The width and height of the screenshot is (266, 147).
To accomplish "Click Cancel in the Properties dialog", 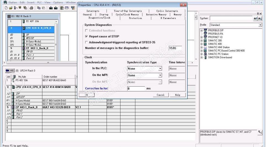I will 160,95.
